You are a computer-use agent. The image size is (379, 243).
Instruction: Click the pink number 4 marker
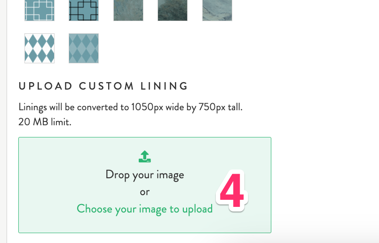pyautogui.click(x=232, y=190)
